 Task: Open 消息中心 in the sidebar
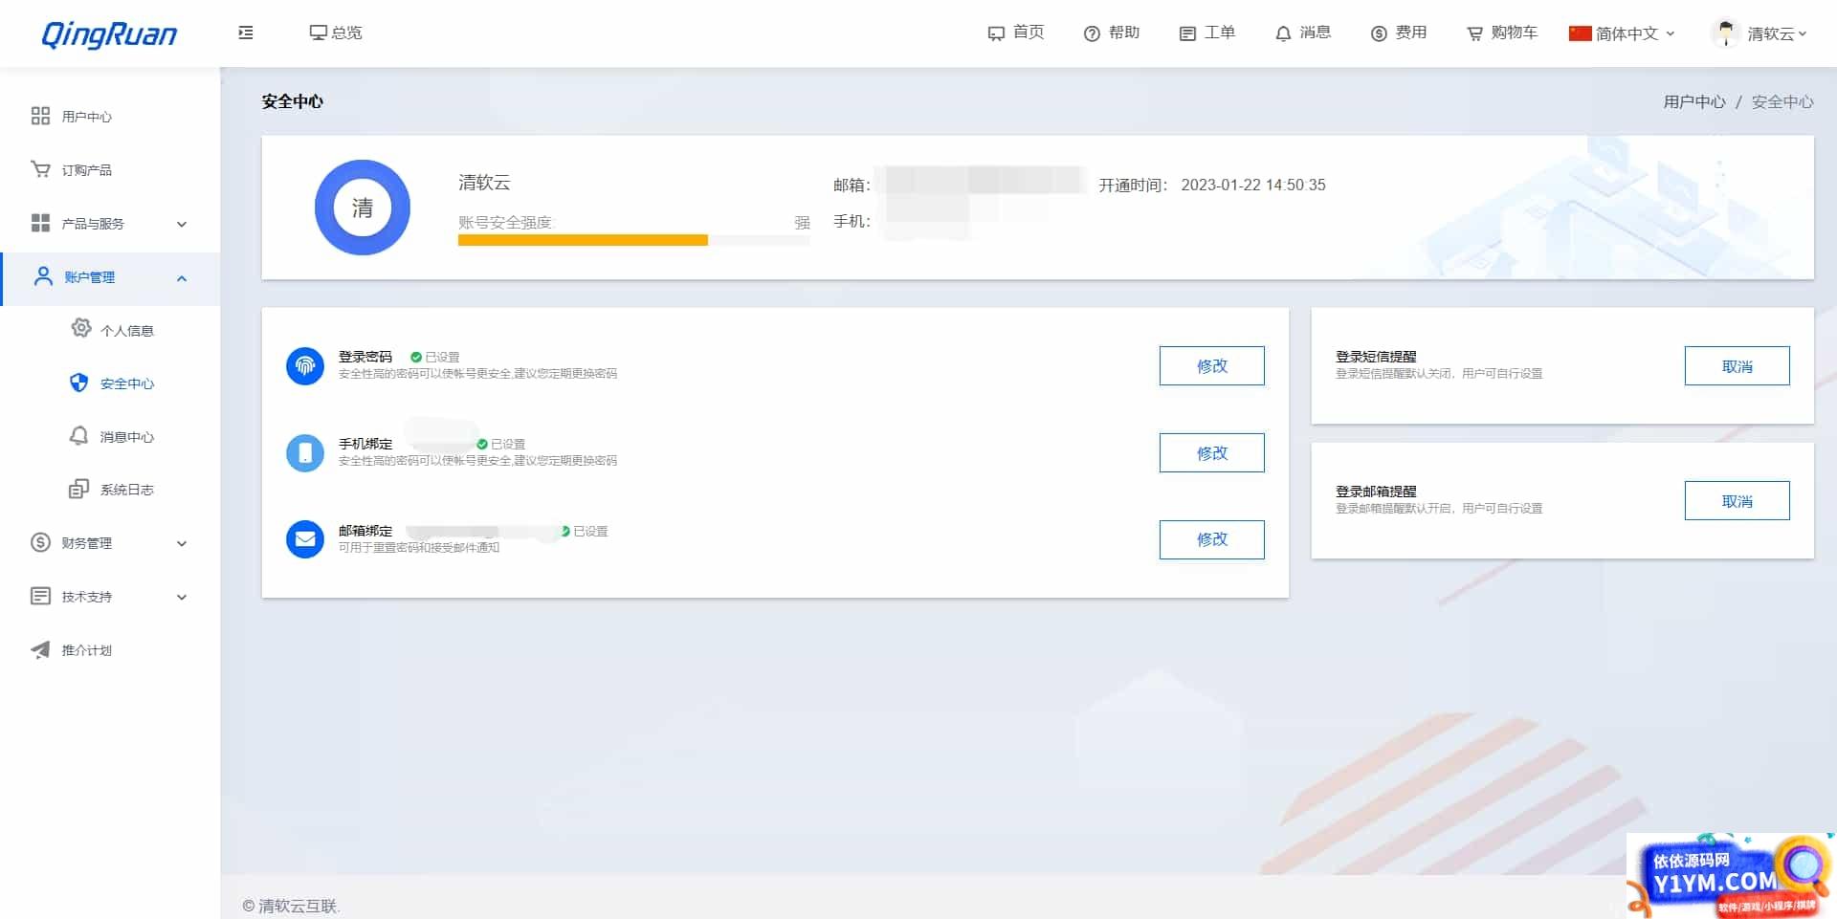127,437
